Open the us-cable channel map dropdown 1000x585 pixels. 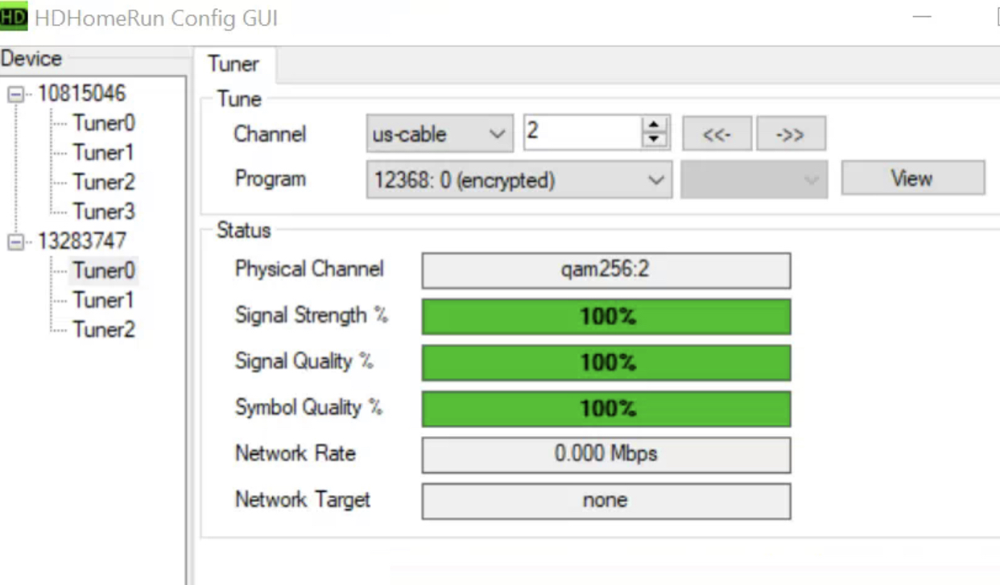[x=439, y=134]
